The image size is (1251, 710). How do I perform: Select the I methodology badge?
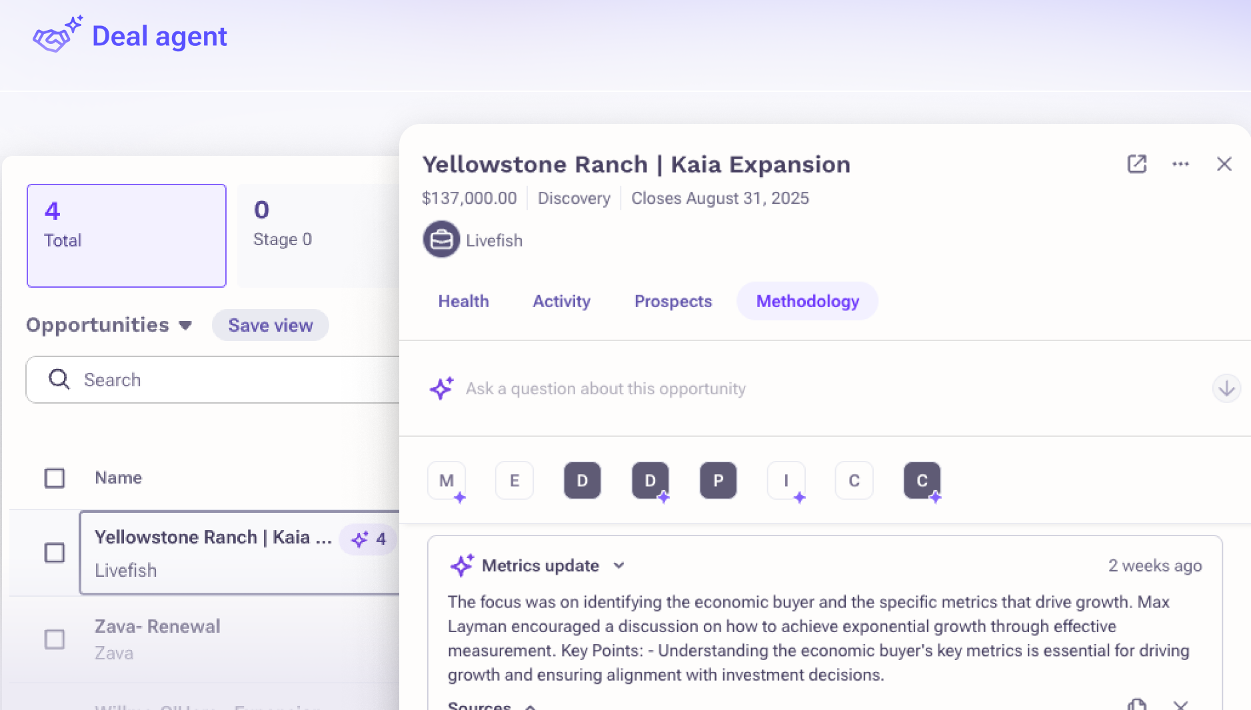coord(786,480)
